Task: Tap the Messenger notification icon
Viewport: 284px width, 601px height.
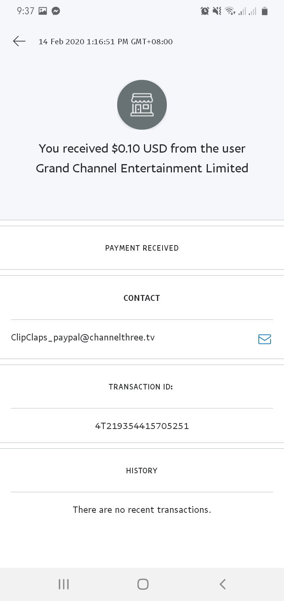Action: (56, 11)
